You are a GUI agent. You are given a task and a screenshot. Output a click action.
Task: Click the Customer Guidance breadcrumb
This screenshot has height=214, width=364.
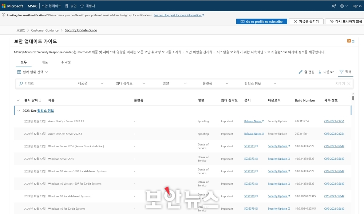tap(45, 30)
